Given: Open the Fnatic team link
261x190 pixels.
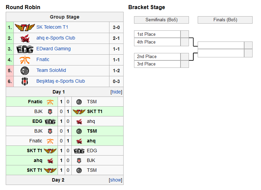Looking at the screenshot, I should point(43,59).
